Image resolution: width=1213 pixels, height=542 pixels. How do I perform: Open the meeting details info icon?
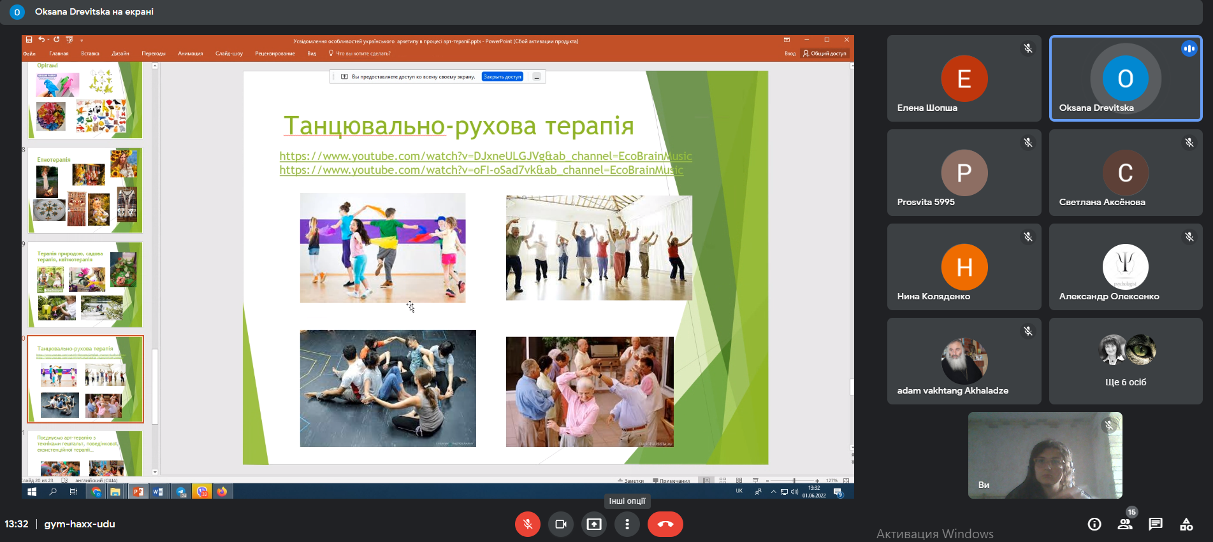tap(1094, 524)
